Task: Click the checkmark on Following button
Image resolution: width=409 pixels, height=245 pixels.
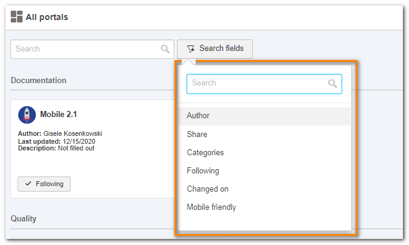Action: point(28,184)
